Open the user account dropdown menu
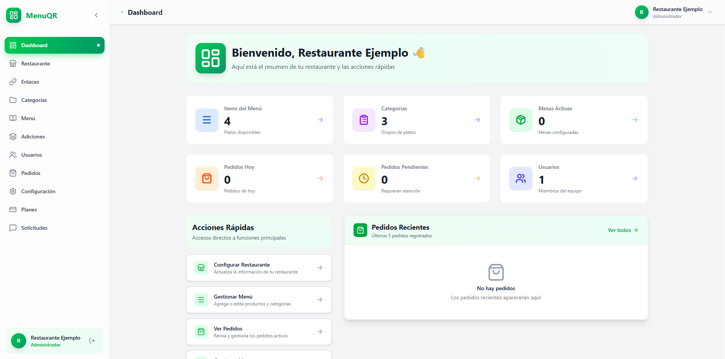 (710, 12)
